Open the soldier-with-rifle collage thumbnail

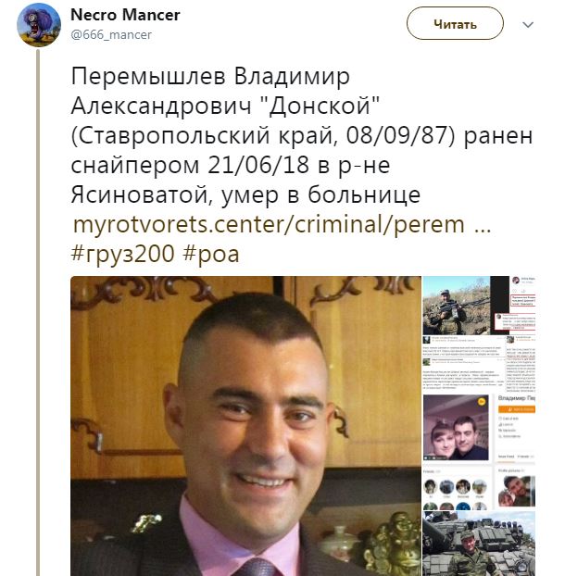(x=457, y=306)
